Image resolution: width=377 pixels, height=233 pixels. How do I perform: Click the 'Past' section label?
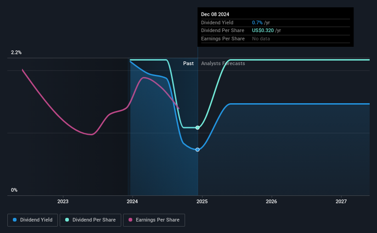click(188, 63)
